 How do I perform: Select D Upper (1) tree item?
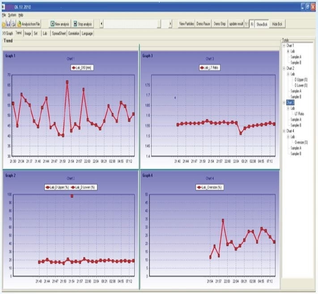pyautogui.click(x=301, y=80)
